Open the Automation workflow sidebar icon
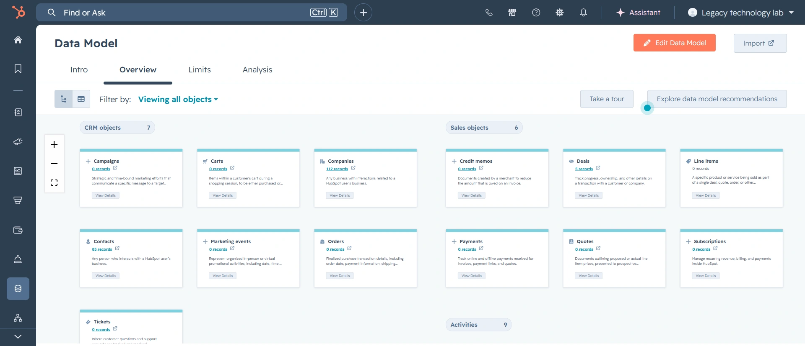805x346 pixels. (x=18, y=318)
